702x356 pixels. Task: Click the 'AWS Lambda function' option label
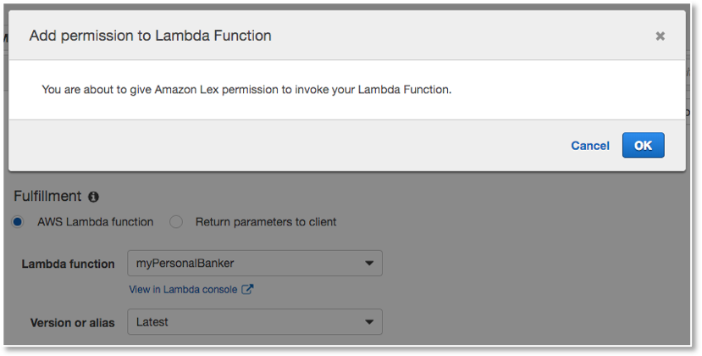click(x=96, y=222)
